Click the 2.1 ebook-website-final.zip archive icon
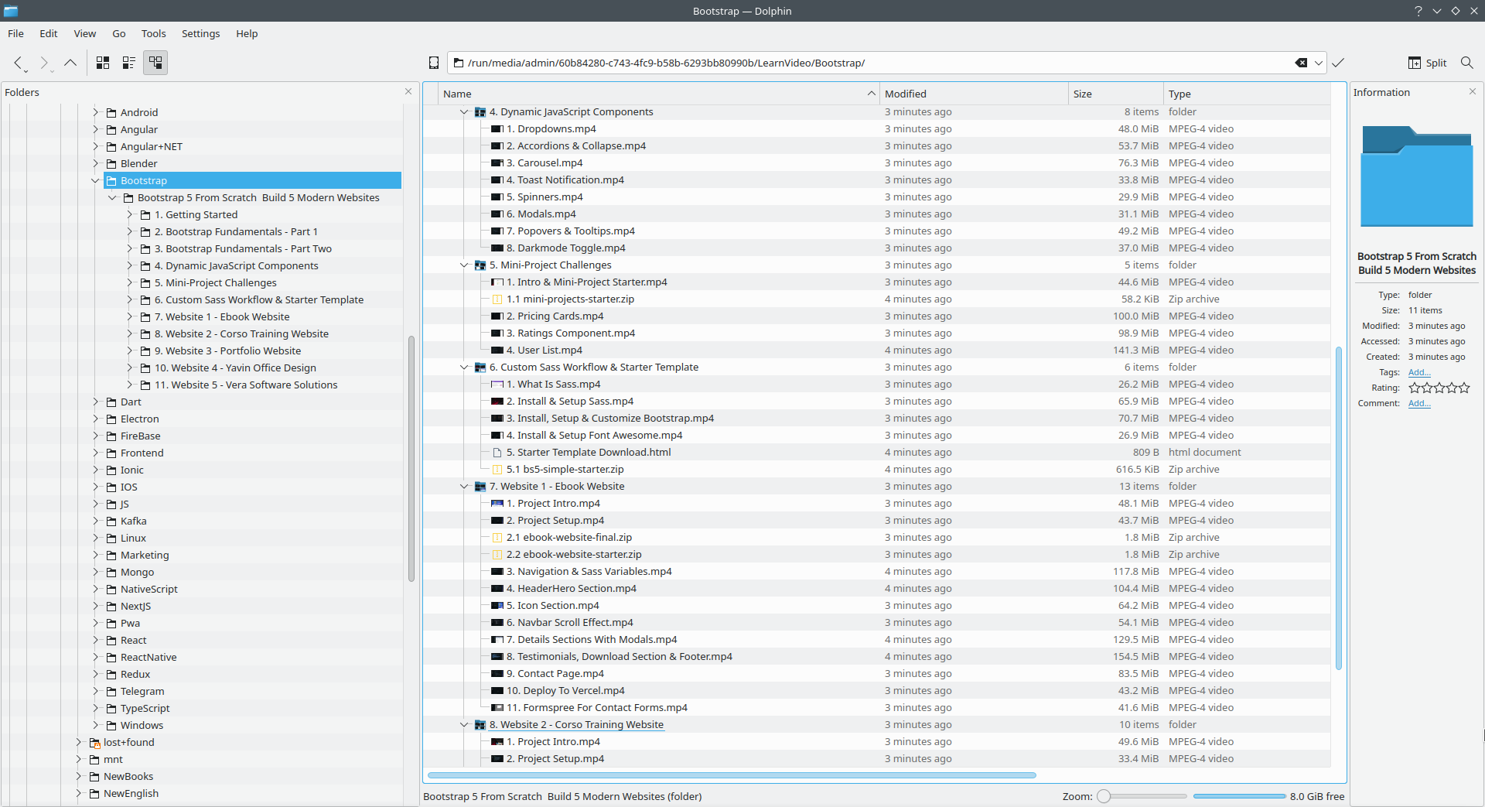This screenshot has height=807, width=1485. 497,538
